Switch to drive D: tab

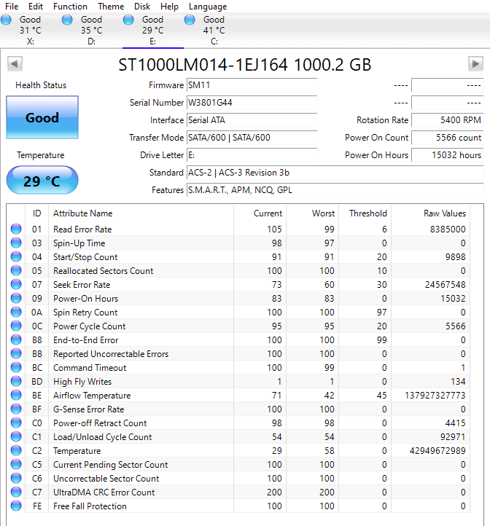tap(92, 30)
